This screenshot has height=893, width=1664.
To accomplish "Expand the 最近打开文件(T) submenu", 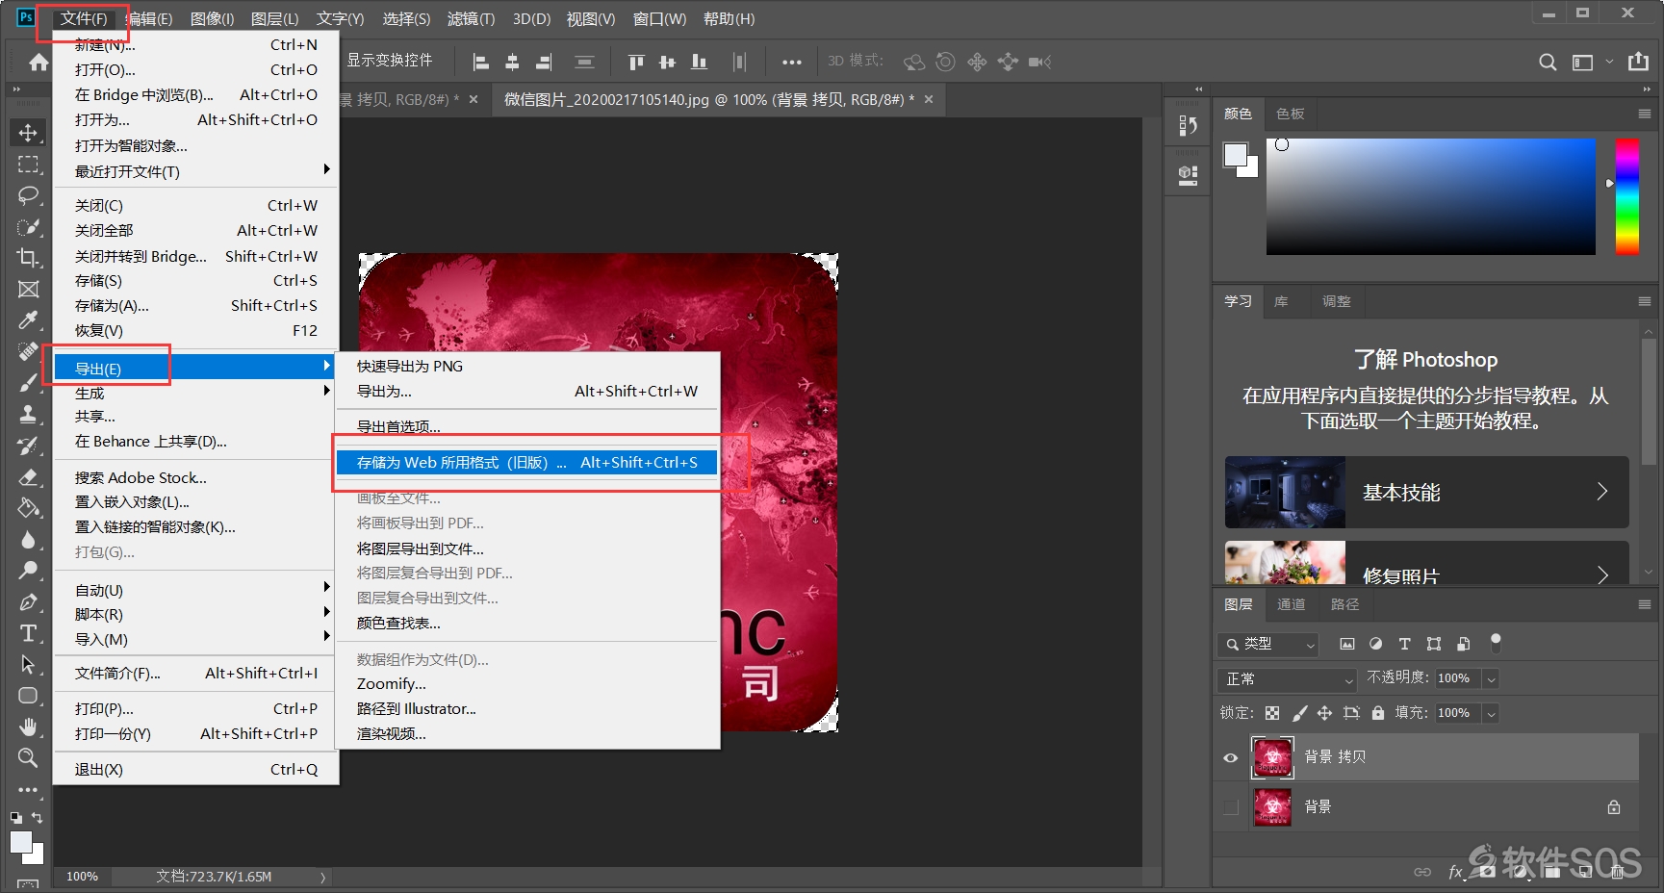I will click(x=195, y=171).
